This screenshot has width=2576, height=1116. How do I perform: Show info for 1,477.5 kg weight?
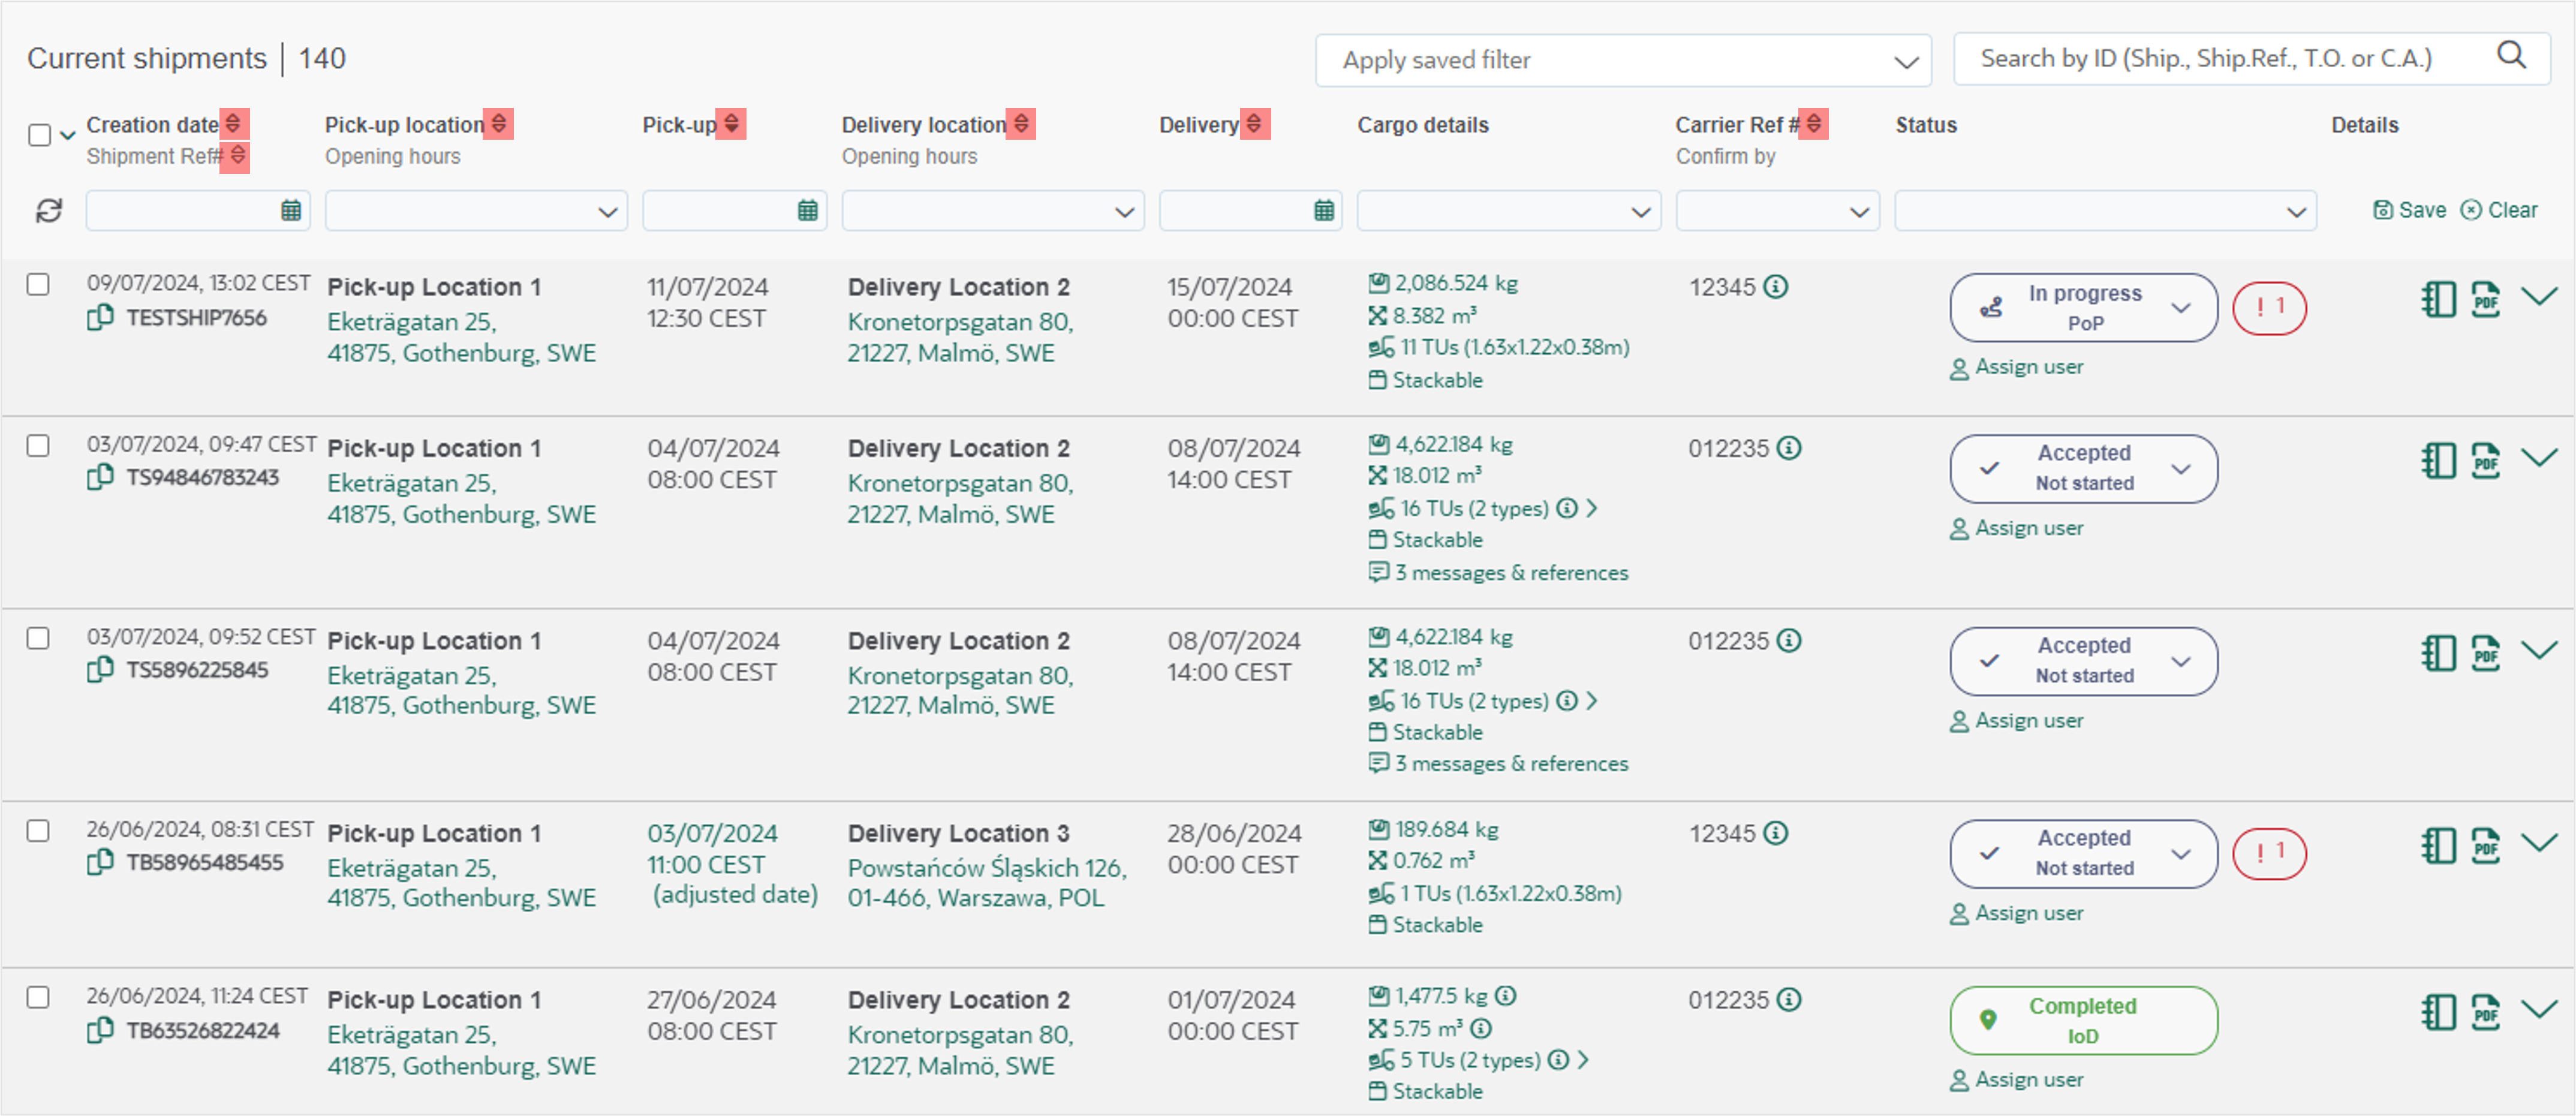(x=1506, y=996)
